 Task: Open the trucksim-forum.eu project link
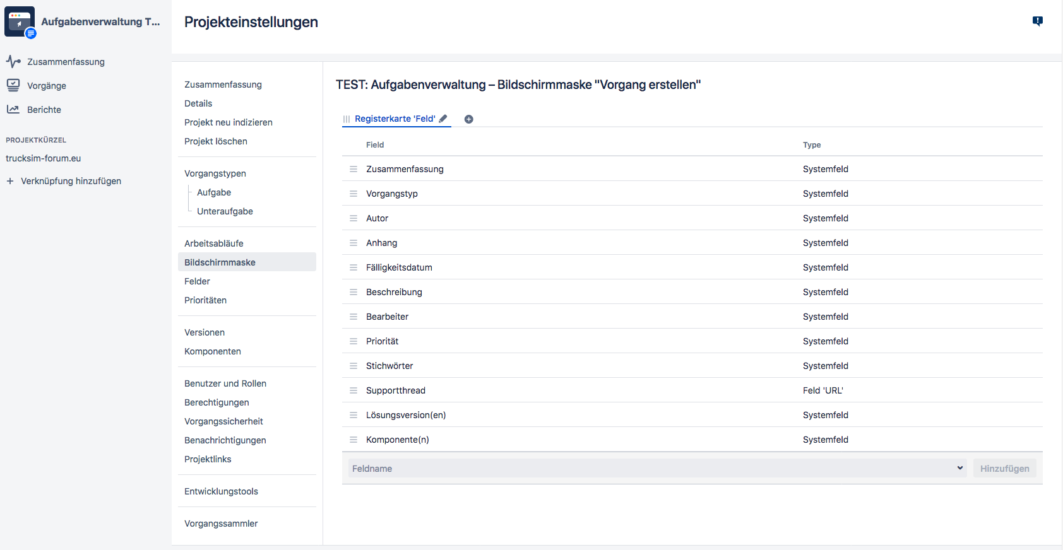pos(44,158)
